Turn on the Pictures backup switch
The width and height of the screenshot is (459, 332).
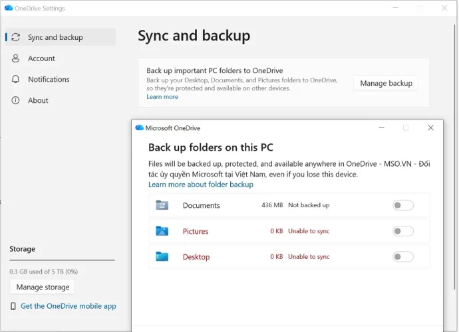tap(403, 231)
